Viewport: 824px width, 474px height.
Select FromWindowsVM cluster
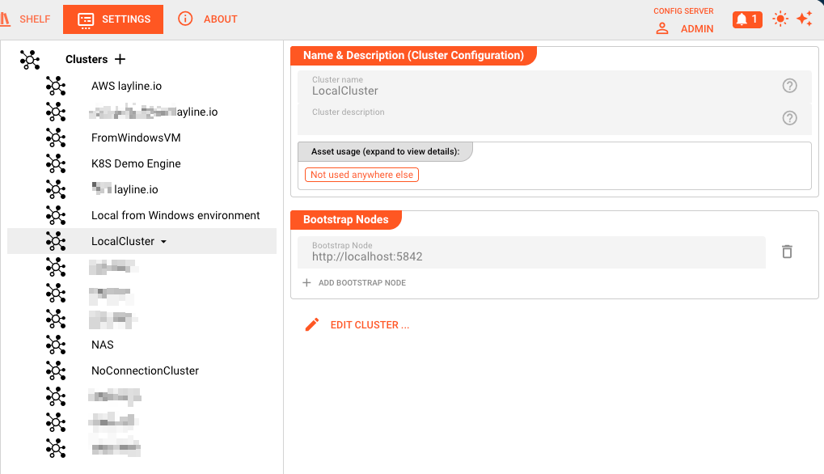click(x=136, y=138)
